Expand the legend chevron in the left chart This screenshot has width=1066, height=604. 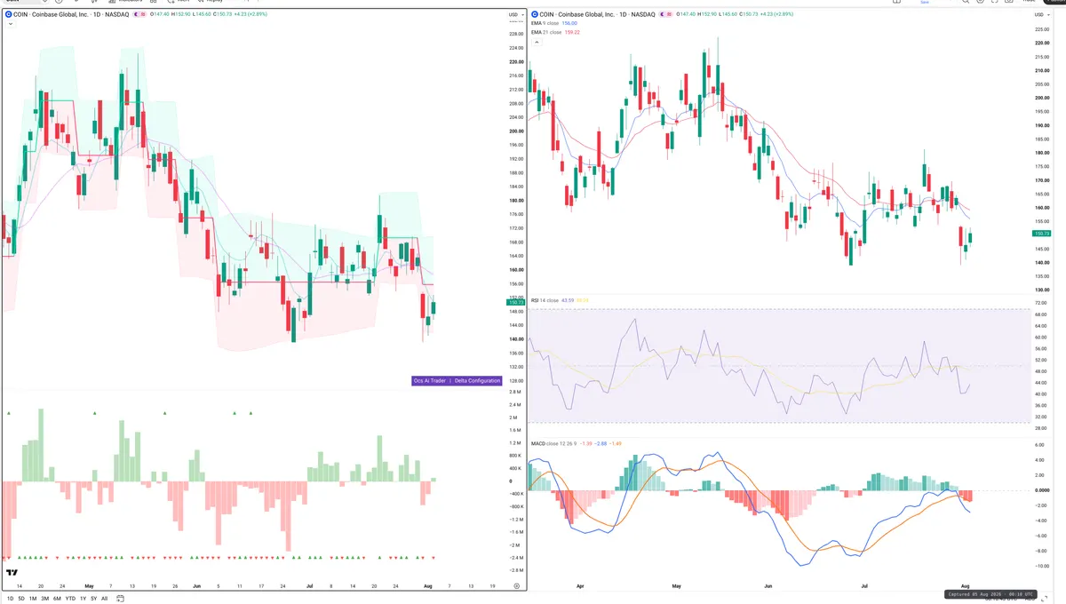[x=10, y=24]
